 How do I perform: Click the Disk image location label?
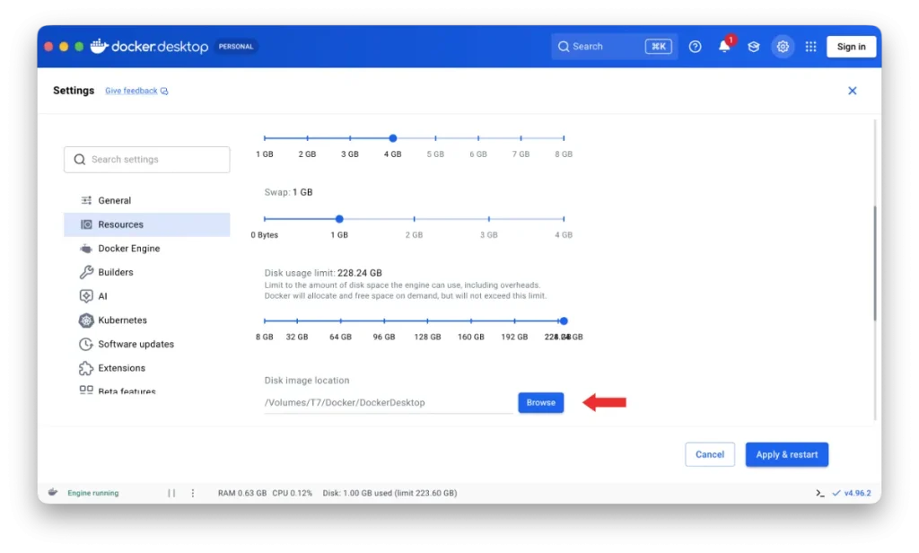point(307,380)
